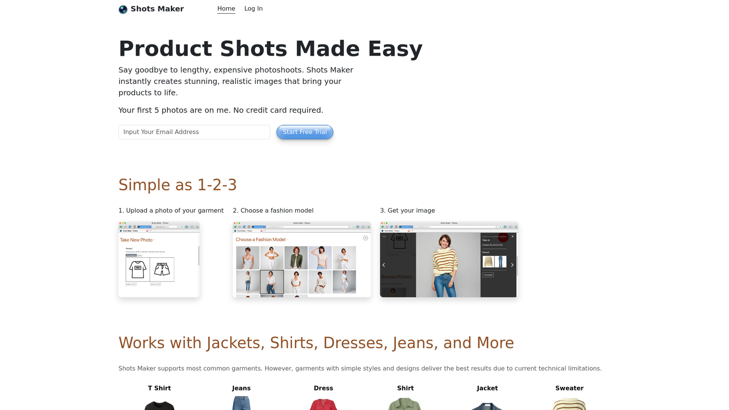Click the close icon in model chooser preview
The height and width of the screenshot is (410, 729).
pos(365,238)
